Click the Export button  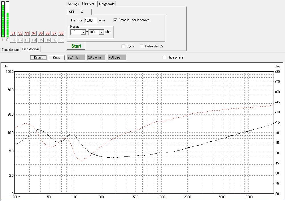[38, 58]
